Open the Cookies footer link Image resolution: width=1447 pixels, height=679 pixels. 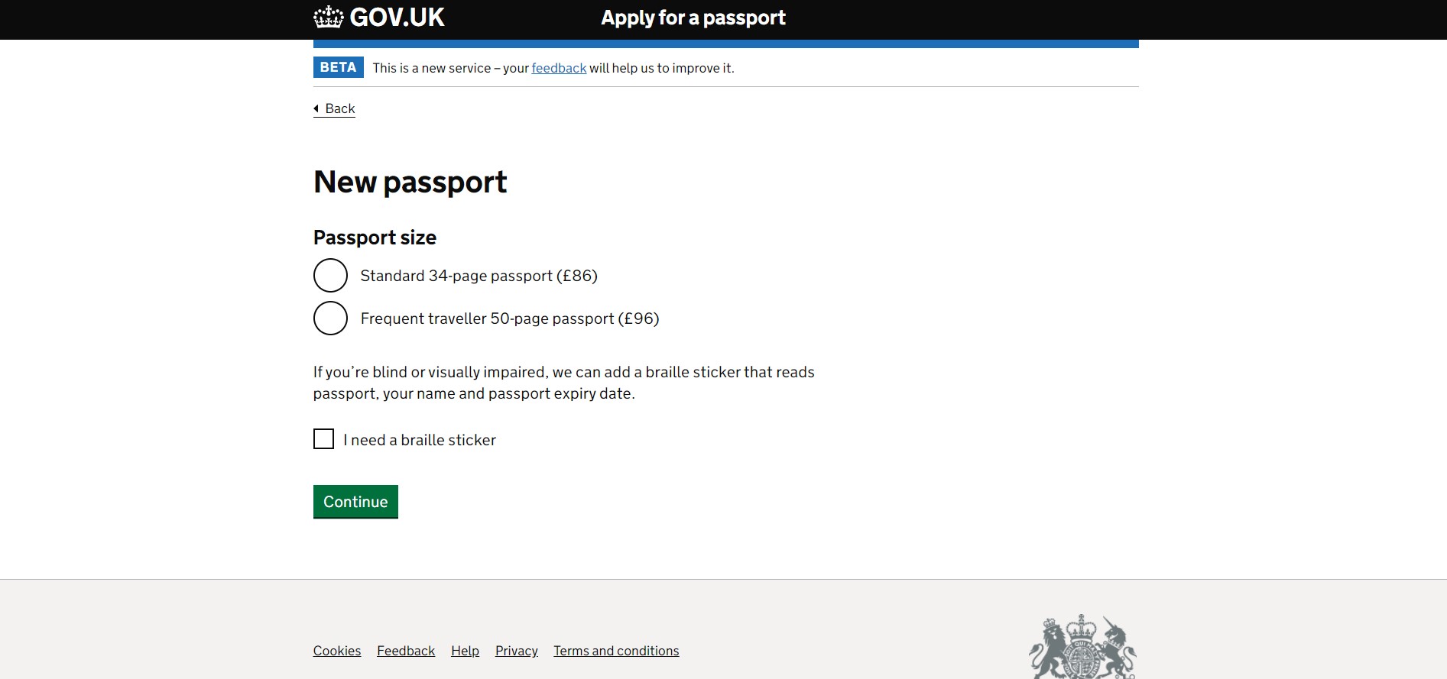337,651
